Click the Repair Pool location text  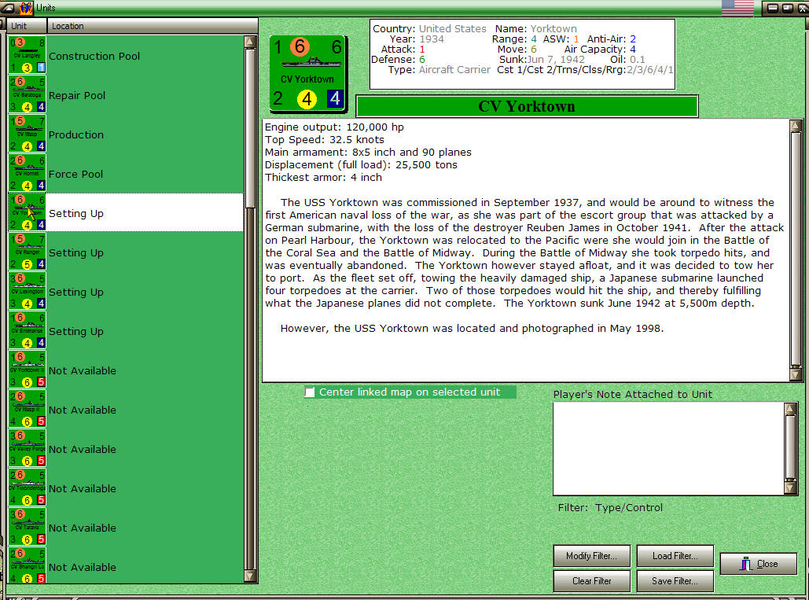tap(77, 95)
